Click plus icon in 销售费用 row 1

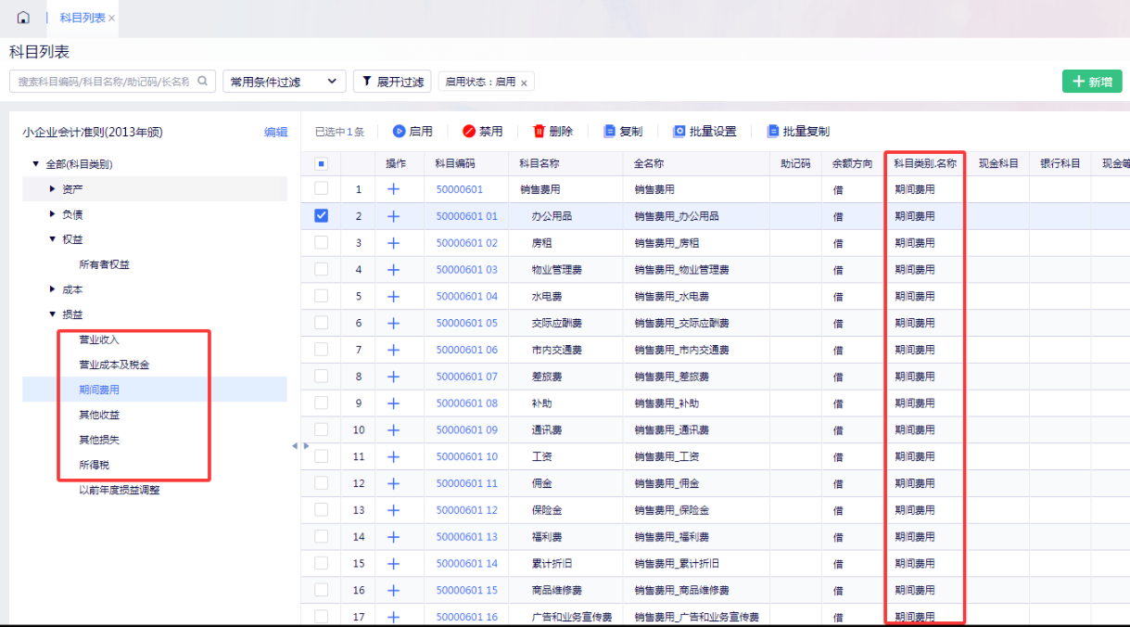[x=393, y=189]
